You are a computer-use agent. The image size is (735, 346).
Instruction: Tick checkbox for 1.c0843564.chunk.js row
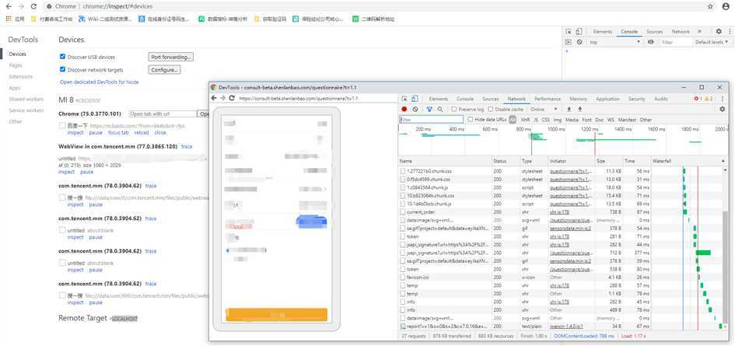tap(403, 187)
